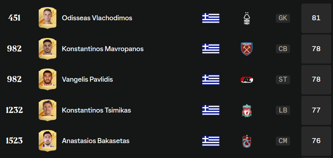Click Liverpool club crest icon
This screenshot has width=333, height=158.
pos(247,110)
